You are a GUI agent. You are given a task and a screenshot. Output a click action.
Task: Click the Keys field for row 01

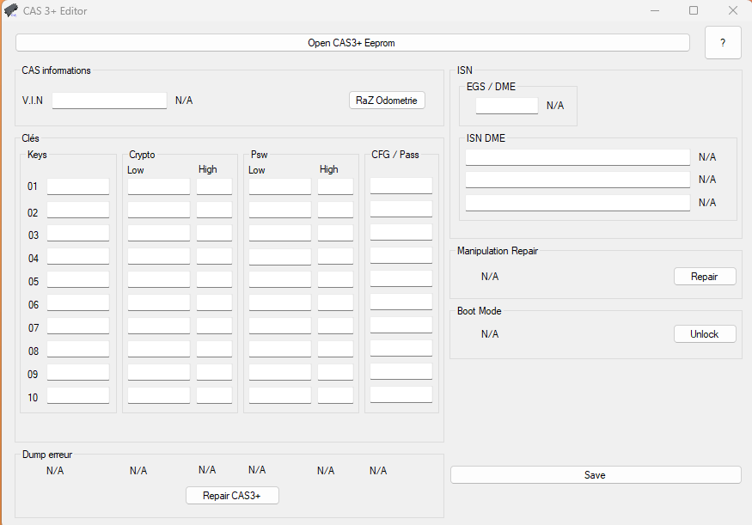[x=78, y=186]
